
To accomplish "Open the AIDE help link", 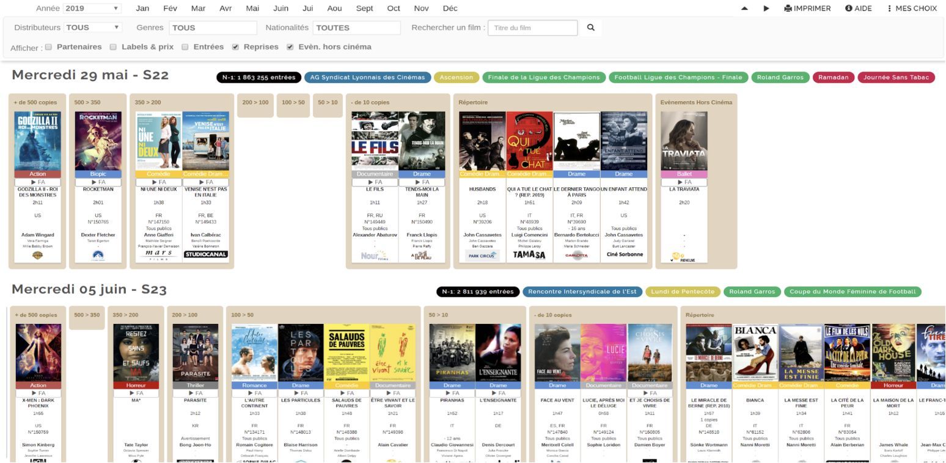I will point(859,9).
